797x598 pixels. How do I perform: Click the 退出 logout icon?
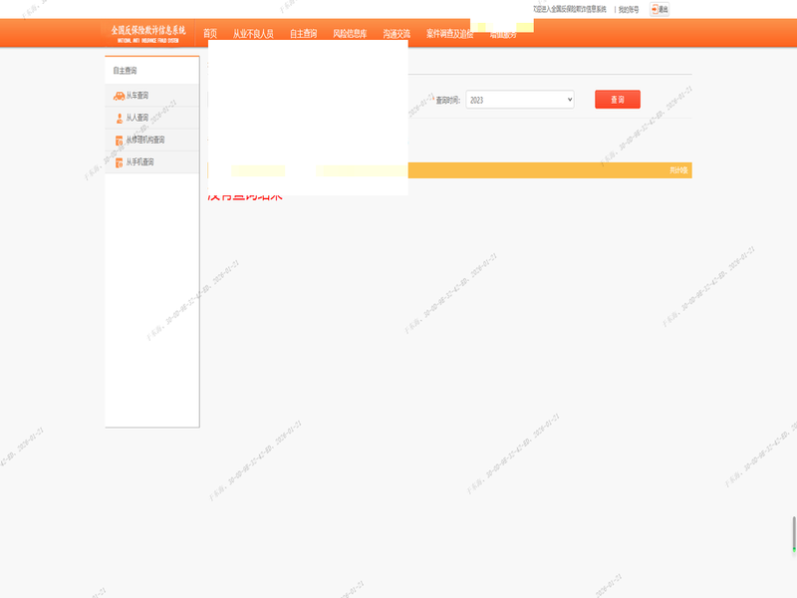pyautogui.click(x=660, y=9)
